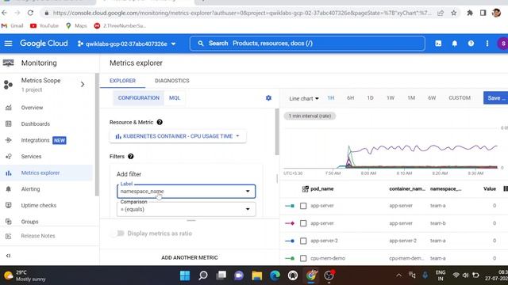This screenshot has height=285, width=508.
Task: Open the project selector dropdown
Action: [x=126, y=44]
